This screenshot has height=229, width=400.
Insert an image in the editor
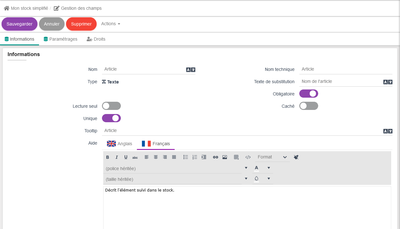(225, 157)
